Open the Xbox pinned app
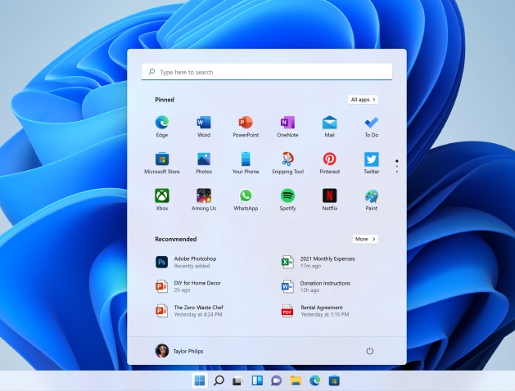The height and width of the screenshot is (391, 515). coord(161,196)
